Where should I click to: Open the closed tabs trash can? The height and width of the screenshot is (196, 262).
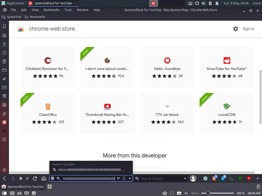click(258, 187)
